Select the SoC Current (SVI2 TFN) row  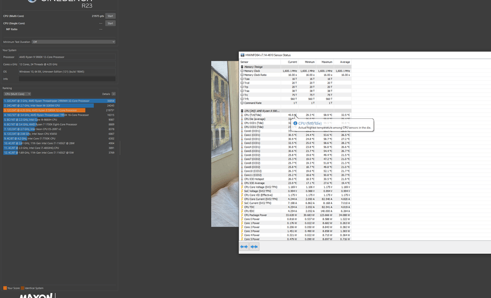(x=295, y=203)
